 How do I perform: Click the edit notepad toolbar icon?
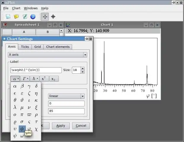25,17
